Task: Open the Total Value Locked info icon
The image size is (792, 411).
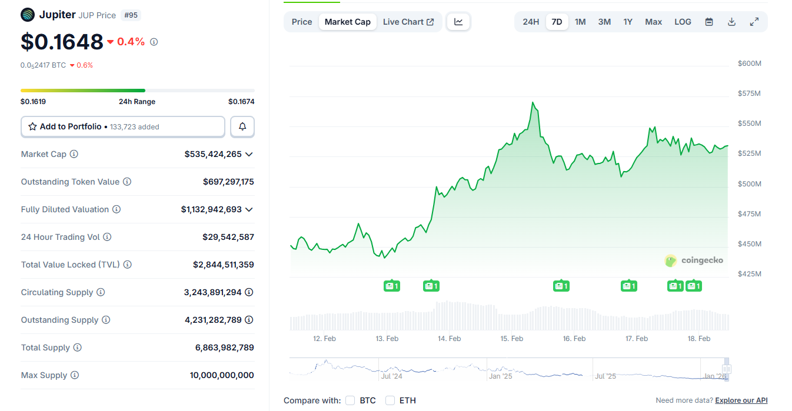Action: coord(128,265)
